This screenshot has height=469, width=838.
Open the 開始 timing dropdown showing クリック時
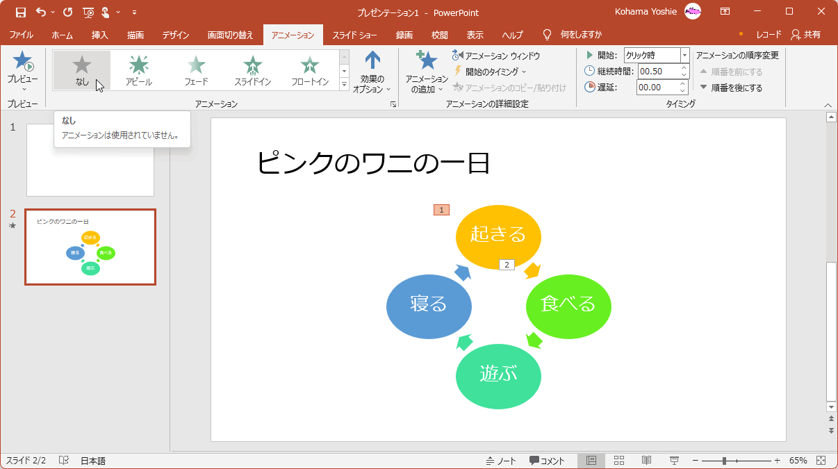click(x=683, y=55)
